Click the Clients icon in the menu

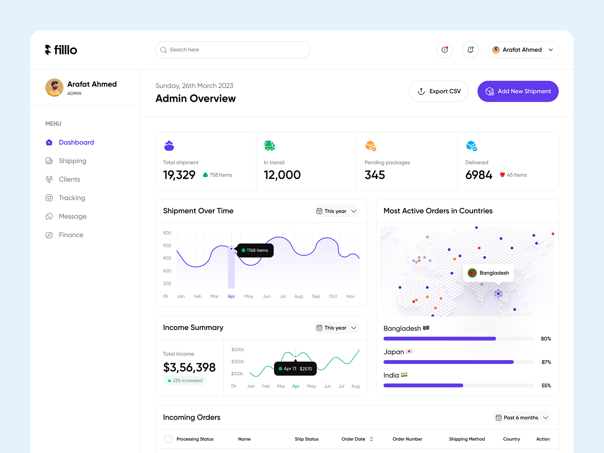tap(49, 179)
